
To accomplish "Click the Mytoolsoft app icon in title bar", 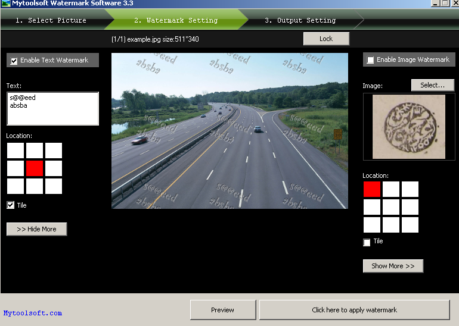I will [5, 3].
